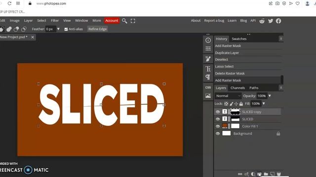
Task: Open the Opacity slider arrow
Action: pos(270,96)
